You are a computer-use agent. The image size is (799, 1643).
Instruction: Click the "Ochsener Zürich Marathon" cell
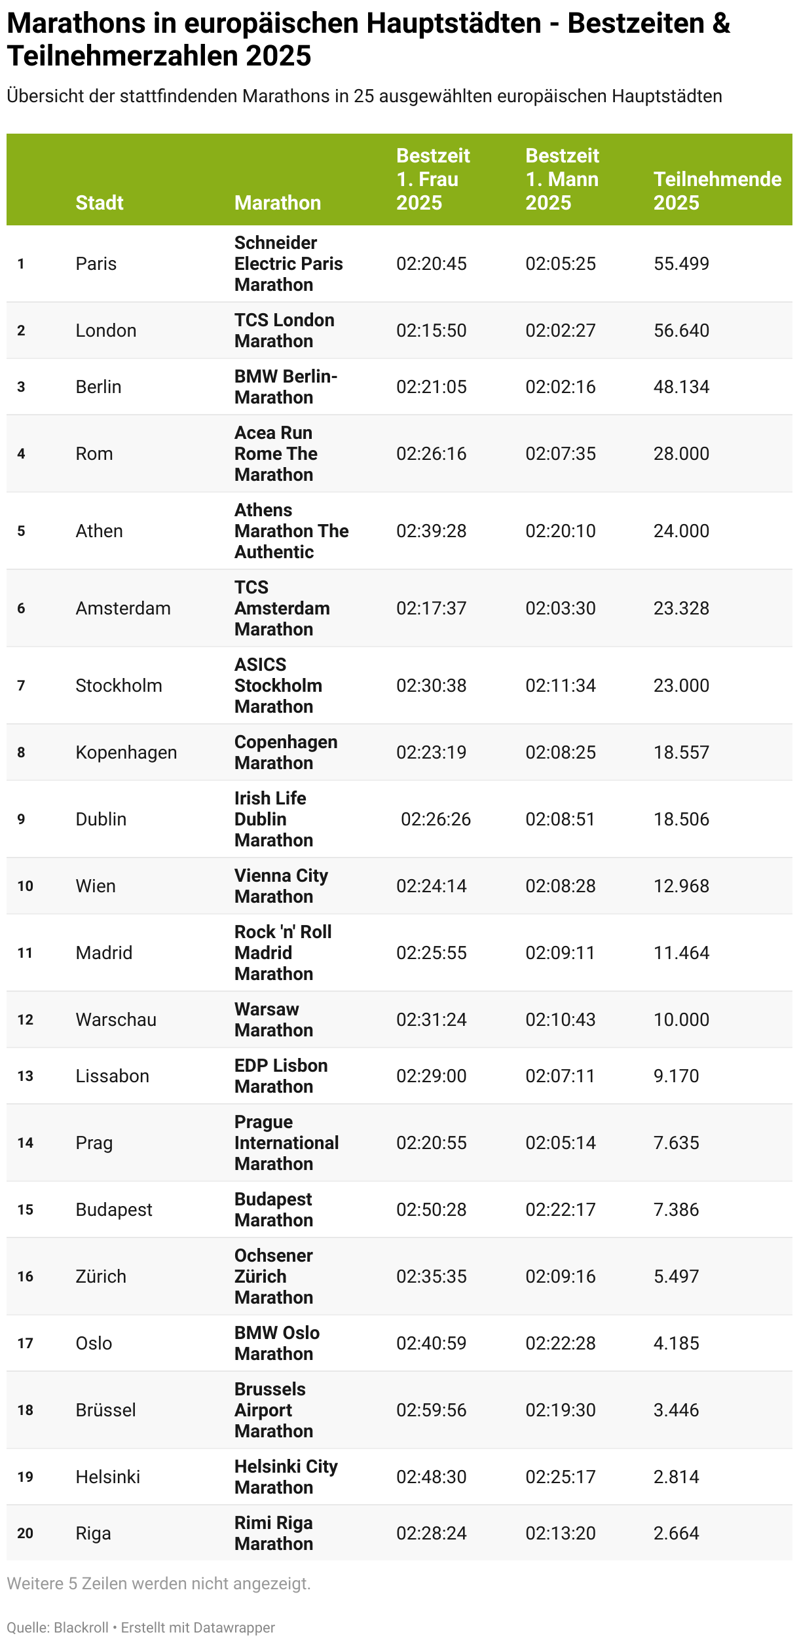coord(274,1276)
